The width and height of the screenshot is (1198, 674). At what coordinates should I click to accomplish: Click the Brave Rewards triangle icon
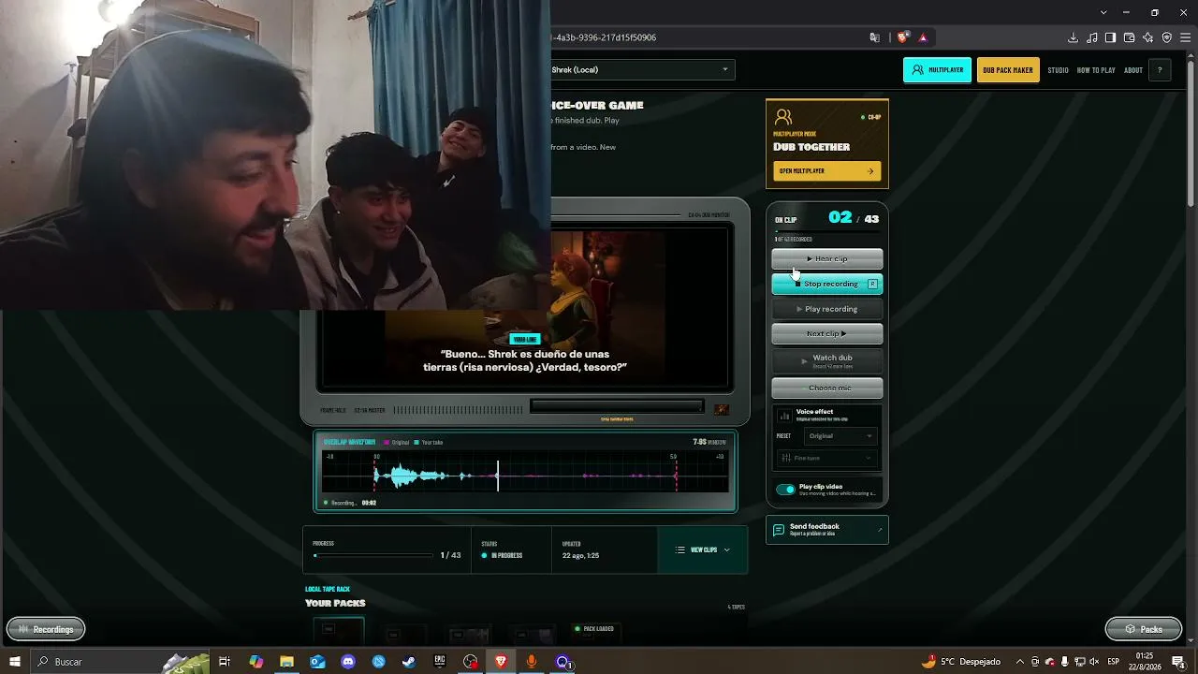click(x=923, y=37)
